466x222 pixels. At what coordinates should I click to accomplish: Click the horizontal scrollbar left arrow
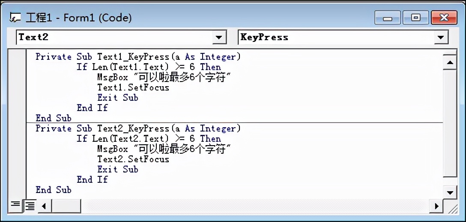tap(45, 206)
